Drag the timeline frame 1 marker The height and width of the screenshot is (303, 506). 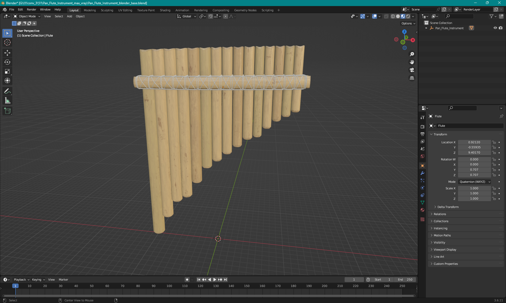tap(15, 285)
